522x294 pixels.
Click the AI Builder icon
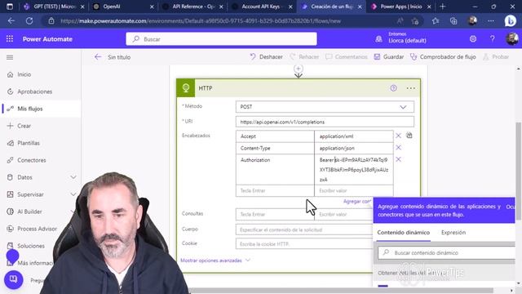coord(10,212)
